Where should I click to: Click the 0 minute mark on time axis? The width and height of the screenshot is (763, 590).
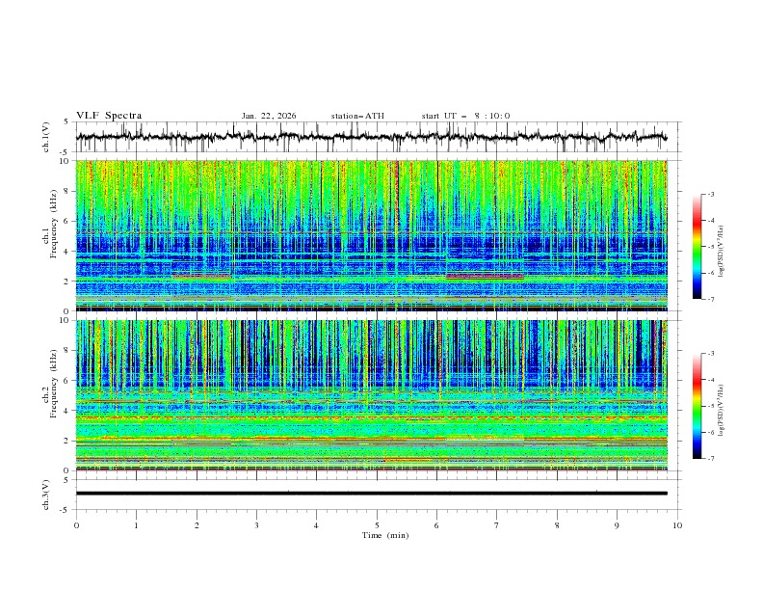click(x=76, y=524)
